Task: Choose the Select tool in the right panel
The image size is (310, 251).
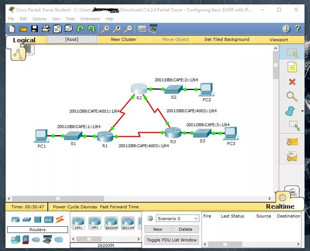Action: tap(292, 52)
